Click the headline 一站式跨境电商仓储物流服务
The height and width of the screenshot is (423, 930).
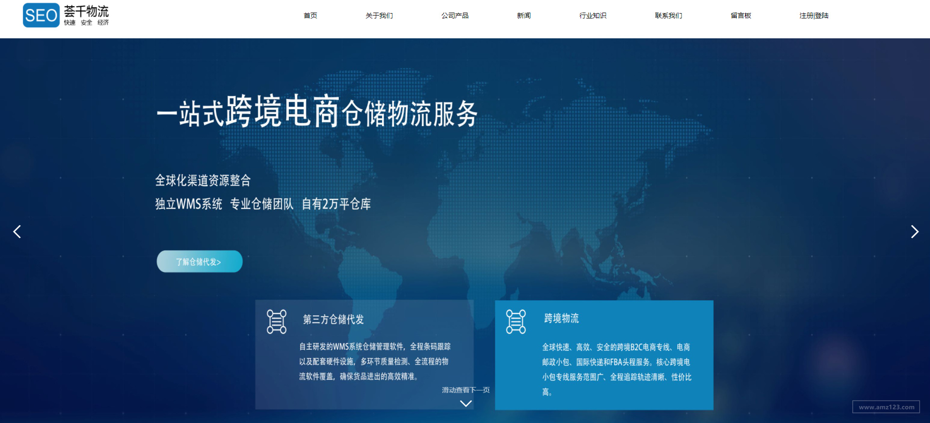point(317,112)
